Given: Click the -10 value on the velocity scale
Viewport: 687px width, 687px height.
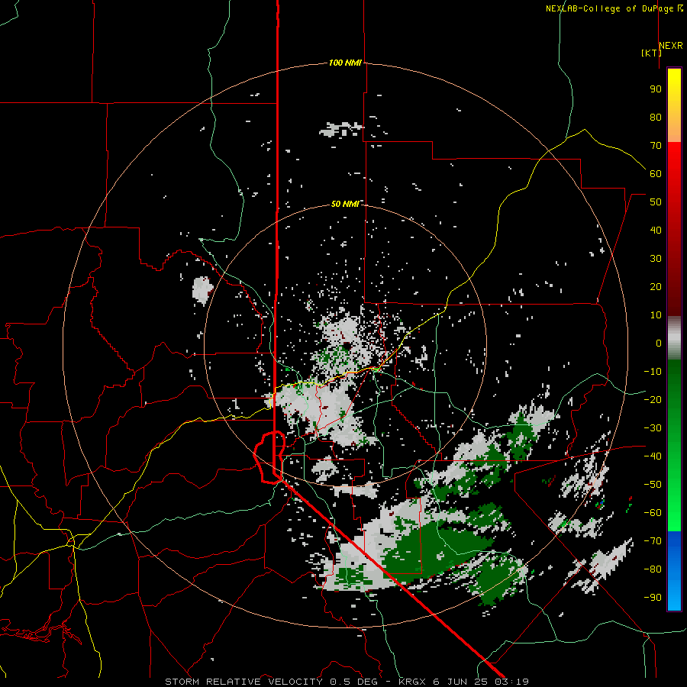Looking at the screenshot, I should pyautogui.click(x=653, y=372).
